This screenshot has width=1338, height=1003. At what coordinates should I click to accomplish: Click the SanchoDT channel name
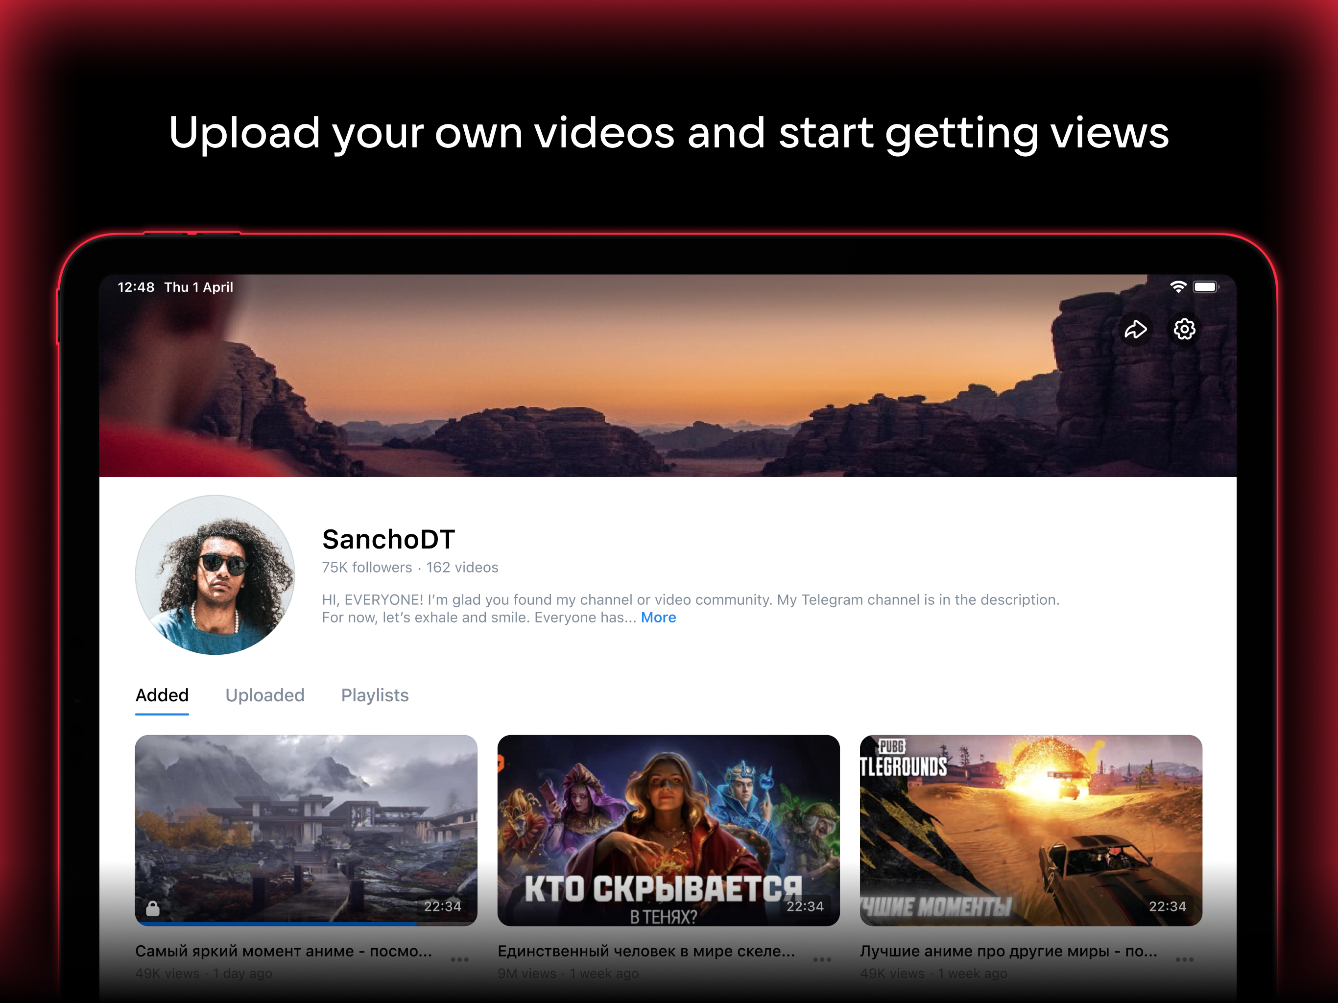pos(388,539)
